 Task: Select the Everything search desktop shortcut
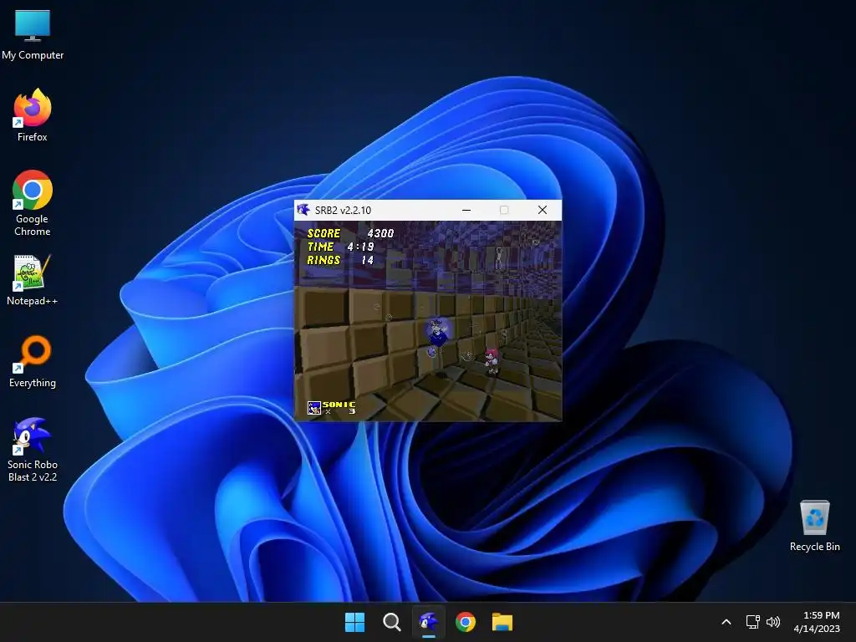click(x=33, y=361)
